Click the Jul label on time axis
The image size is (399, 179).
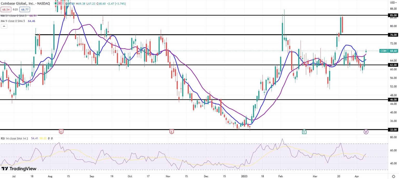pyautogui.click(x=14, y=176)
